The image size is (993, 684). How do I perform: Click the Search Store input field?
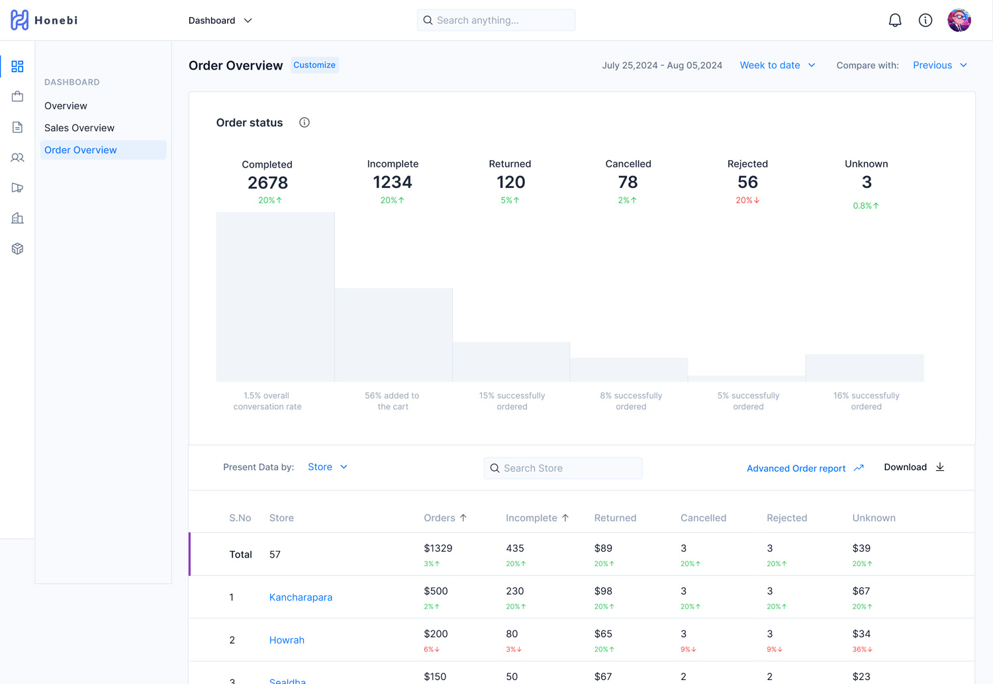tap(563, 468)
